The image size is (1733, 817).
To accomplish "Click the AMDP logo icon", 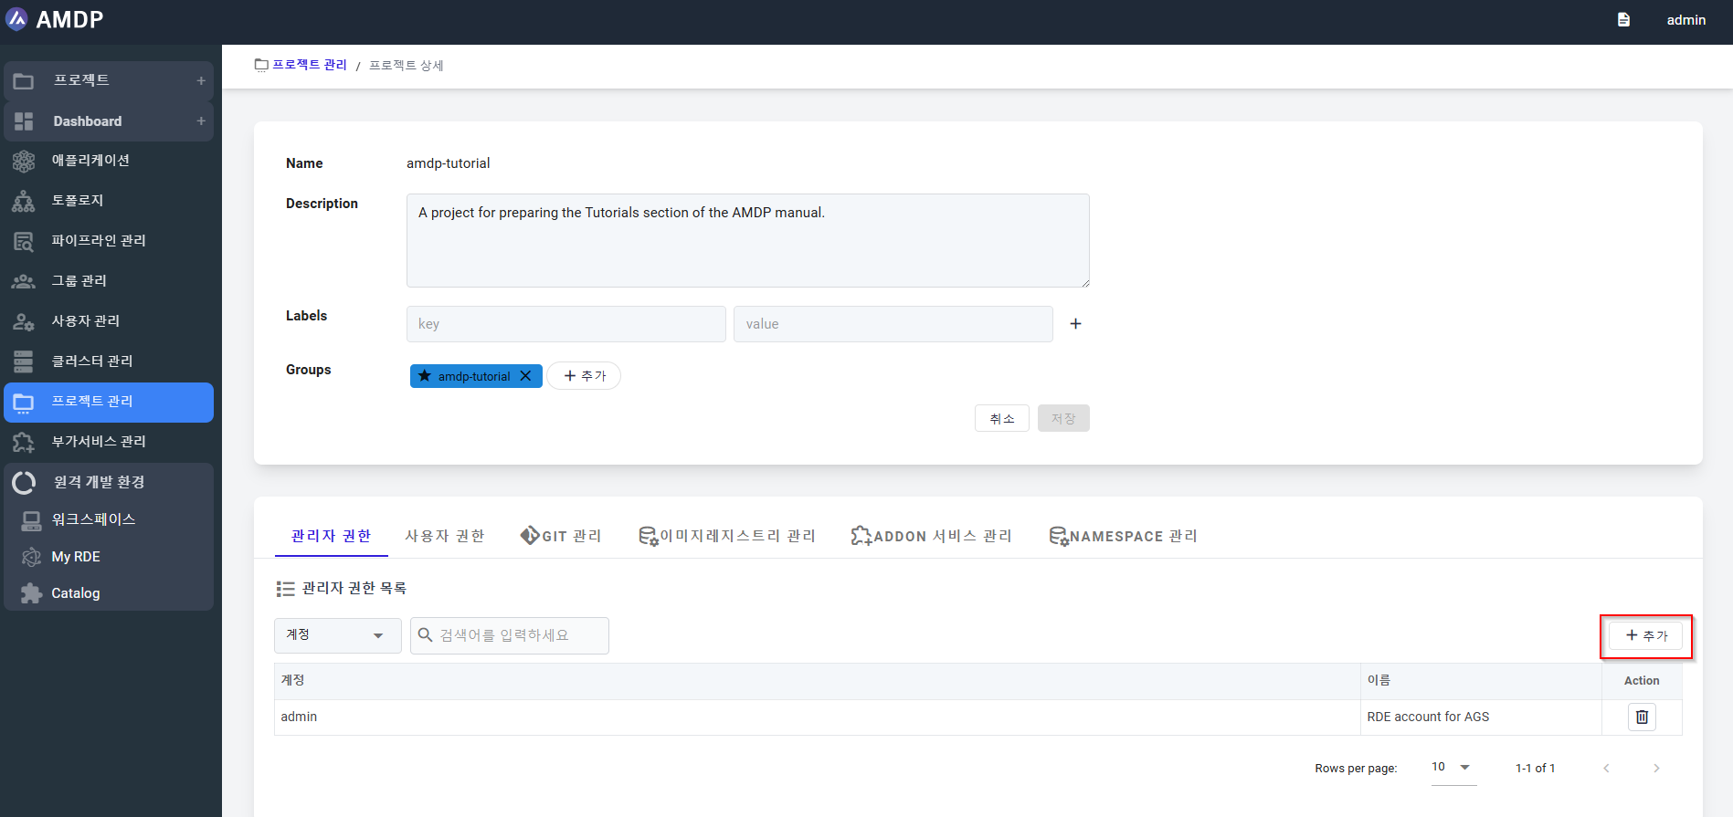I will tap(17, 19).
